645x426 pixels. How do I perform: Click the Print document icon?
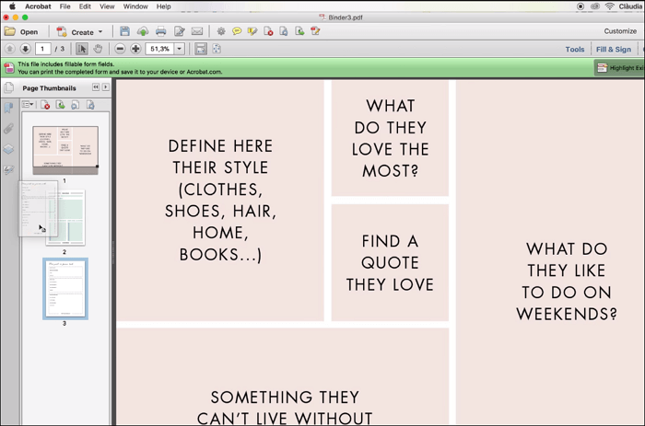coord(161,31)
